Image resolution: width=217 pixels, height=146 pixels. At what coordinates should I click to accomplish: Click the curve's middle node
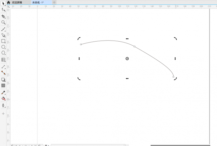(x=134, y=47)
